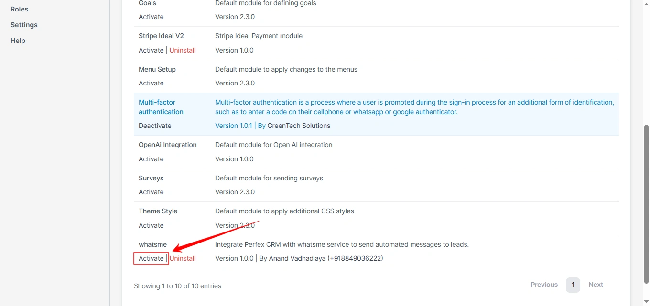Click the whatsme module name
This screenshot has height=306, width=650.
(x=152, y=244)
